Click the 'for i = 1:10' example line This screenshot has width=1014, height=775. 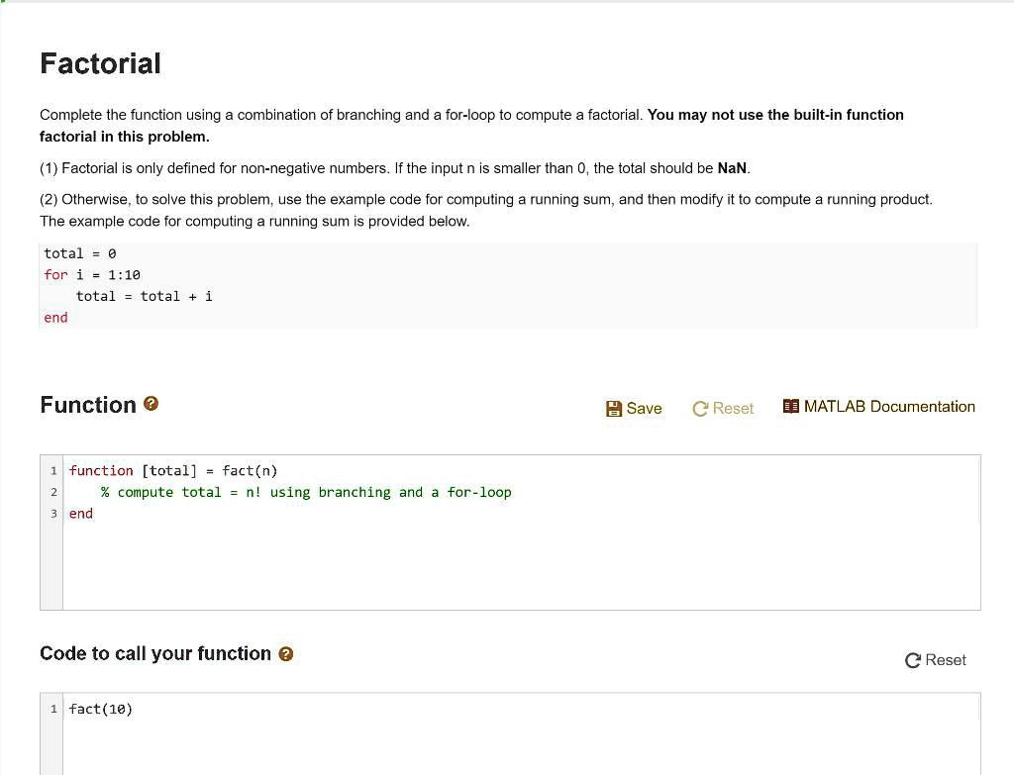92,275
